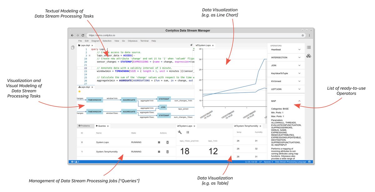The image size is (375, 192).
Task: Close the Queries tab
Action: [x=108, y=126]
